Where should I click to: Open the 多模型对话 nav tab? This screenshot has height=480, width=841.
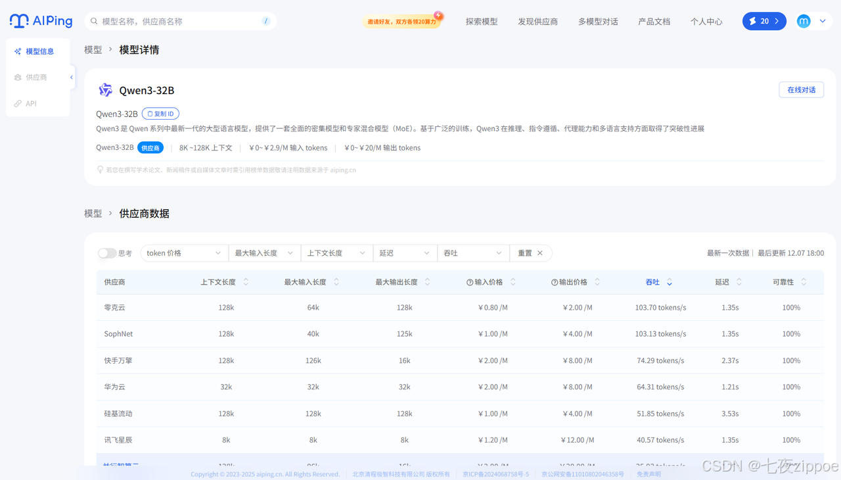598,22
